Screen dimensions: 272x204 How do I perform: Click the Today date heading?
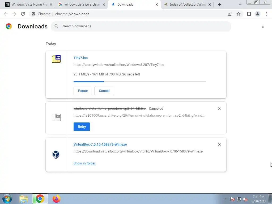[51, 44]
